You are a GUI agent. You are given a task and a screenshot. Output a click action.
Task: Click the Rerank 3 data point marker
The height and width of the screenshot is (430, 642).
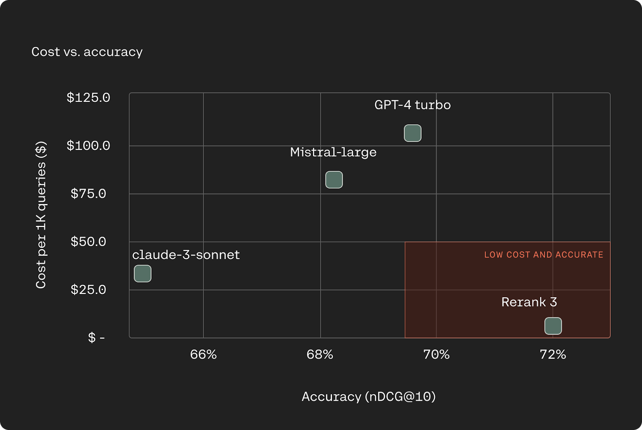click(553, 326)
